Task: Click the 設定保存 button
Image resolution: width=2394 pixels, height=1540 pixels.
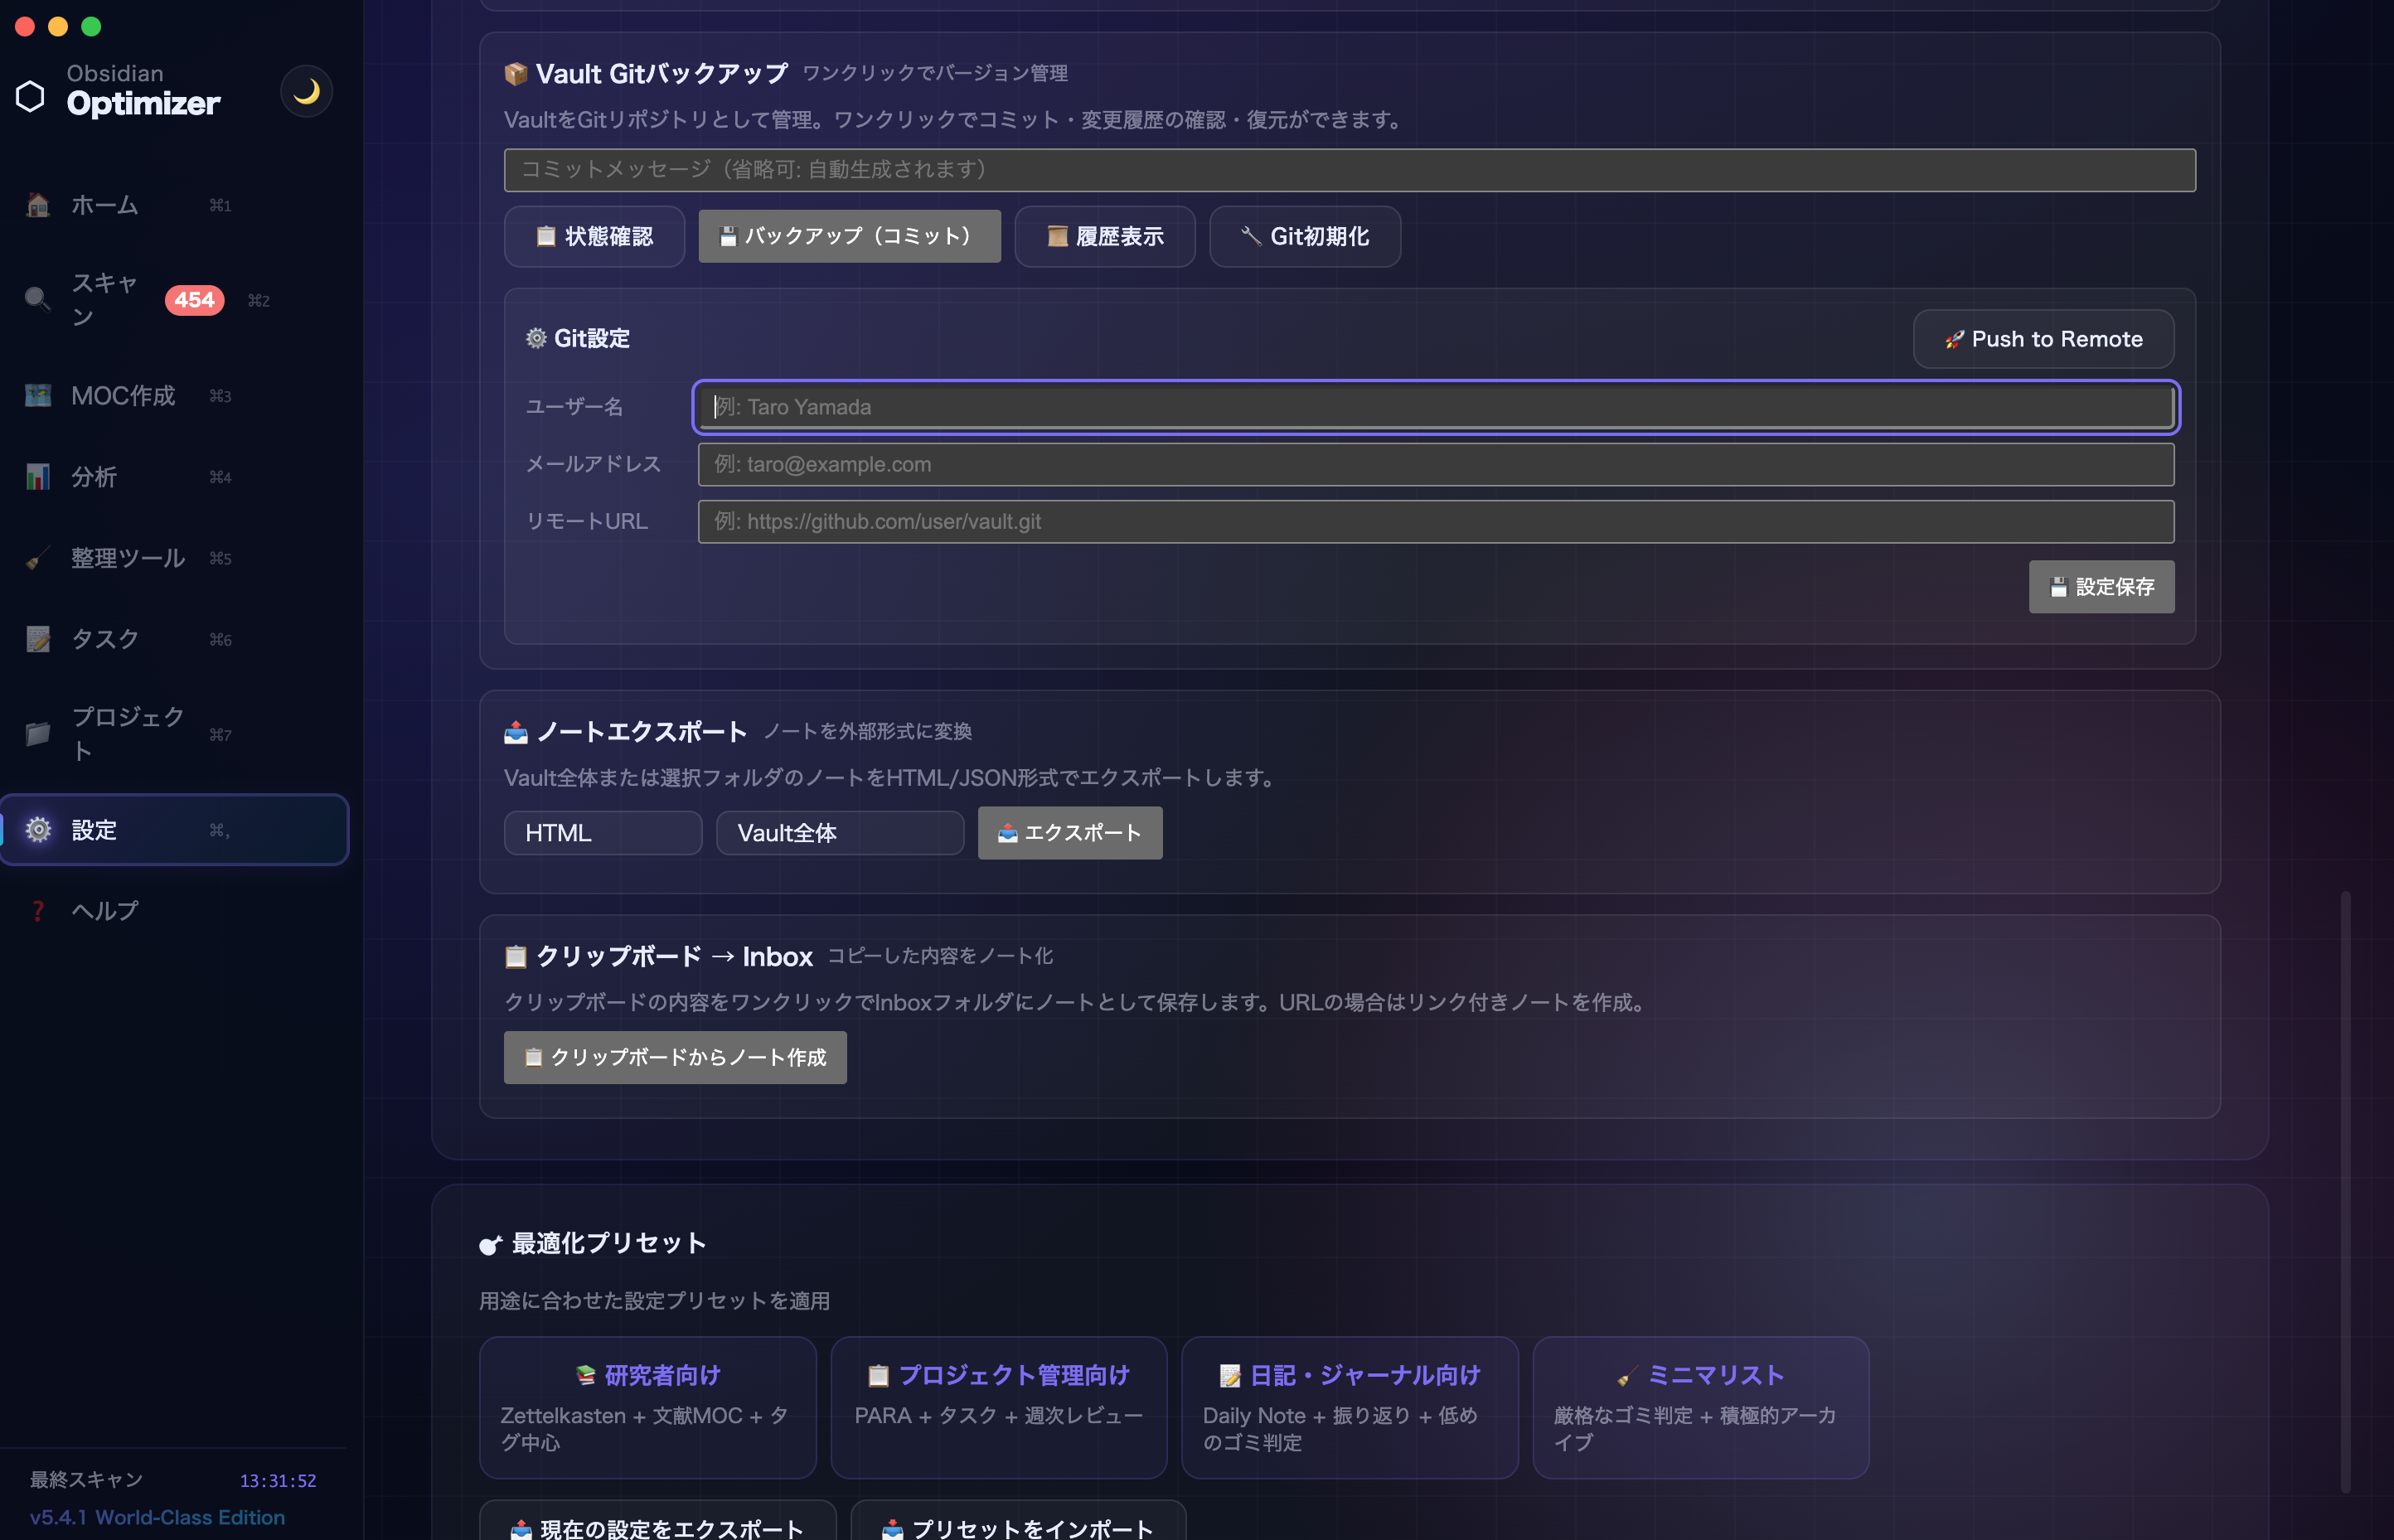Action: pos(2101,587)
